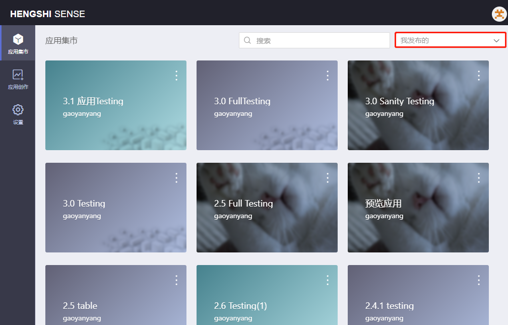Open the 3.1 应用Testing app card

pos(116,105)
